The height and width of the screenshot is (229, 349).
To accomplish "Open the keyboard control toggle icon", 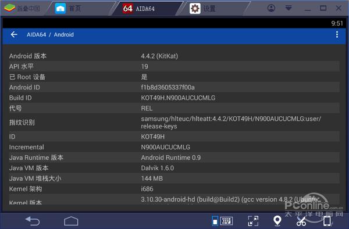I will click(x=222, y=221).
